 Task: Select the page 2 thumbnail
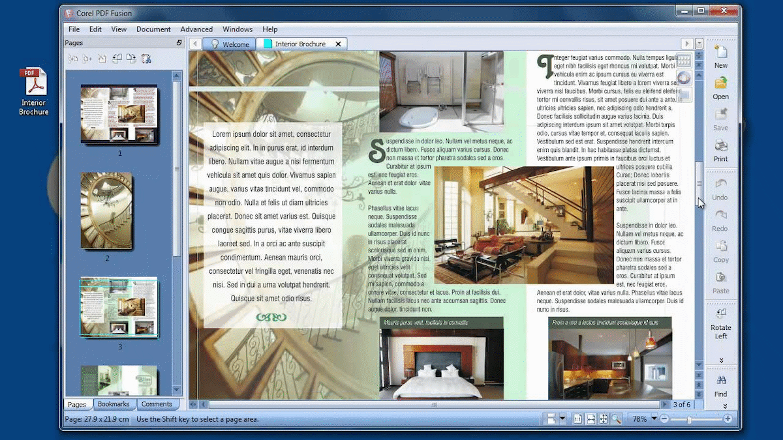(x=106, y=211)
